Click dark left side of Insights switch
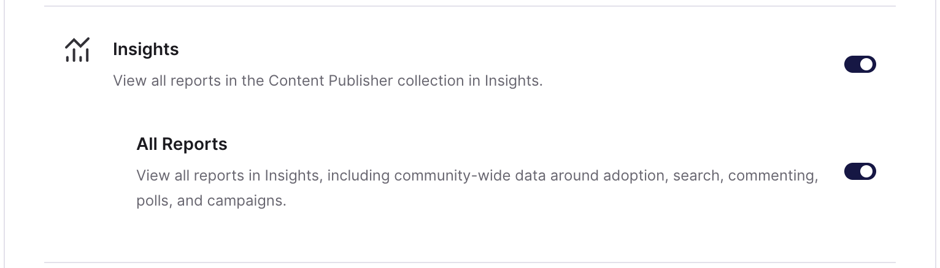 click(852, 64)
